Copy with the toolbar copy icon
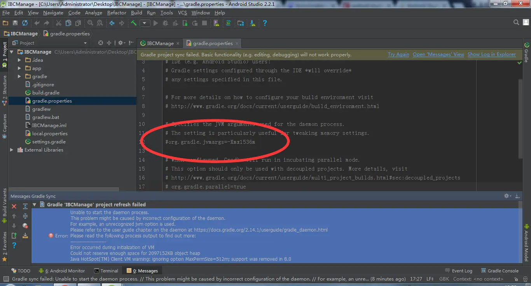The image size is (531, 286). [68, 23]
